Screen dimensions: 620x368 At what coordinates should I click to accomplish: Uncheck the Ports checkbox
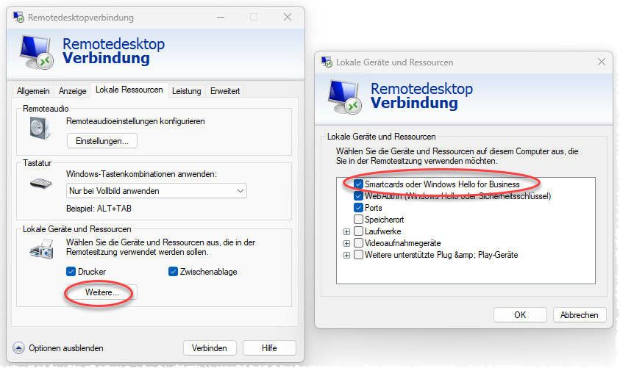tap(358, 208)
